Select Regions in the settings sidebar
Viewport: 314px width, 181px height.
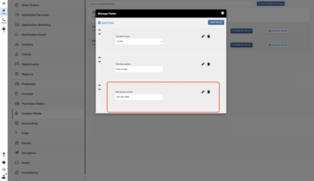tap(47, 74)
